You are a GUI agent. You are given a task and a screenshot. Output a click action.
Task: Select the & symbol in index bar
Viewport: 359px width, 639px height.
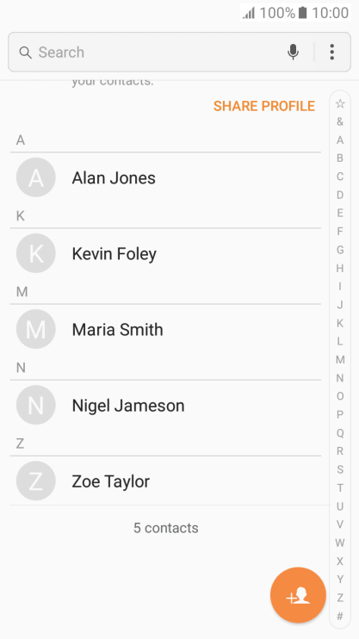tap(340, 121)
